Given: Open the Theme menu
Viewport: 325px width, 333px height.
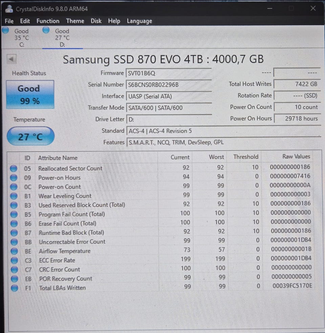Looking at the screenshot, I should coord(75,21).
